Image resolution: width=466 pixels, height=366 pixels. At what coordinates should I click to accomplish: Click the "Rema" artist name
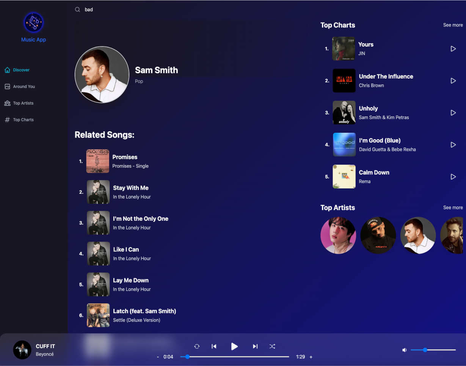[x=365, y=181]
